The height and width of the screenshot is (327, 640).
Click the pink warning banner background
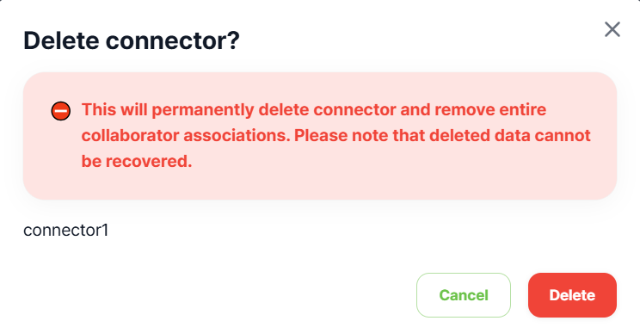point(320,136)
